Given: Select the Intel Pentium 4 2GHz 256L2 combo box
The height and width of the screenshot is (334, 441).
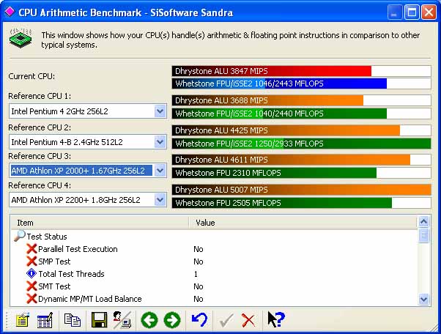Looking at the screenshot, I should coord(88,111).
